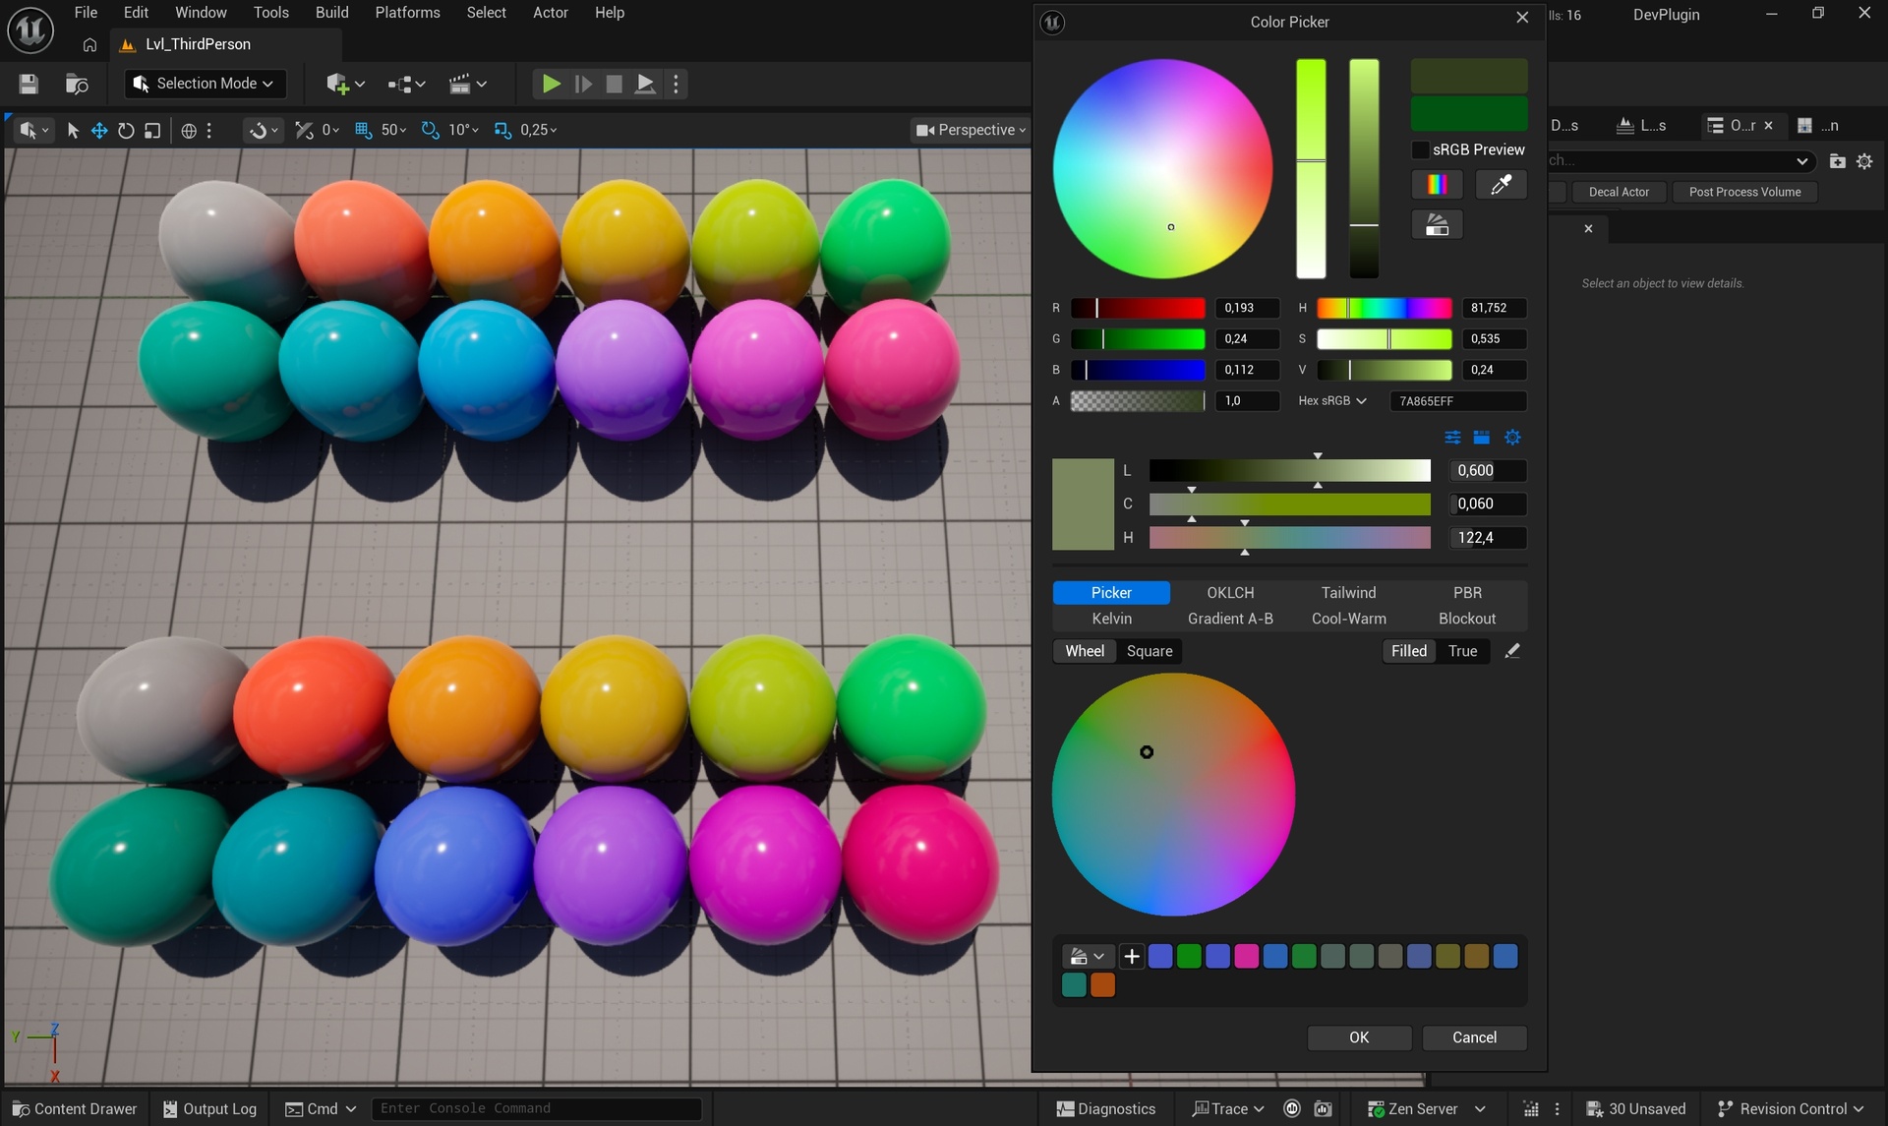Click the rainbow theme colors icon
1888x1126 pixels.
click(x=1437, y=185)
